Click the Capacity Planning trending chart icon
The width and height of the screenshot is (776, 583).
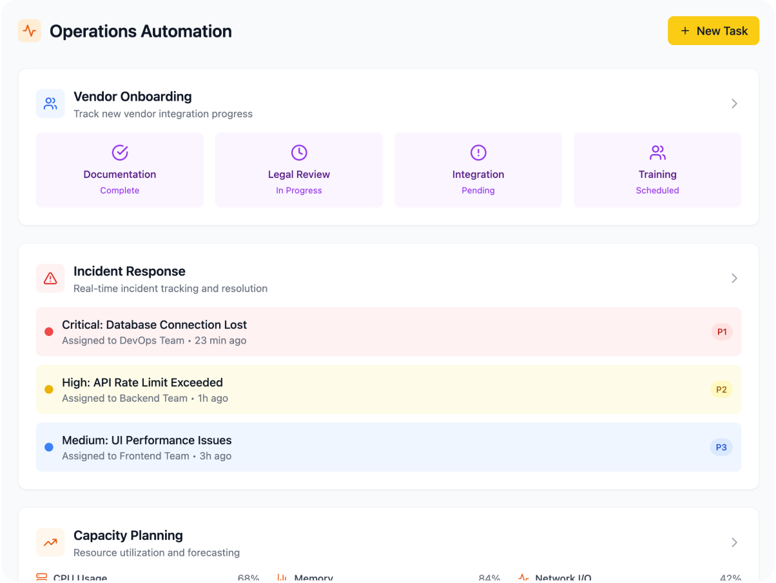[50, 543]
